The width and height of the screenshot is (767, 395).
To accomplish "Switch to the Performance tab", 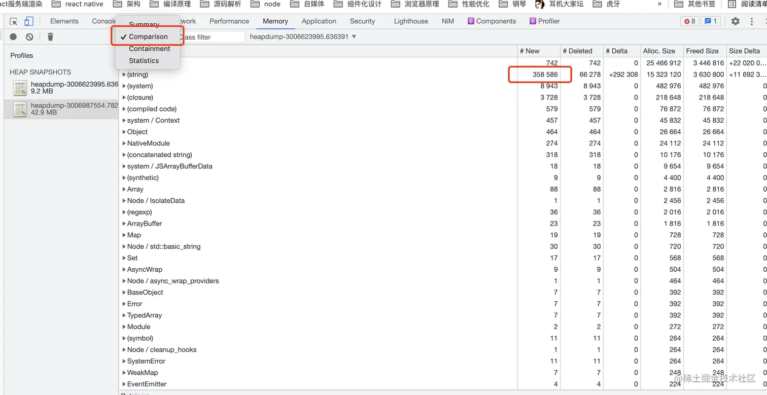I will [229, 21].
